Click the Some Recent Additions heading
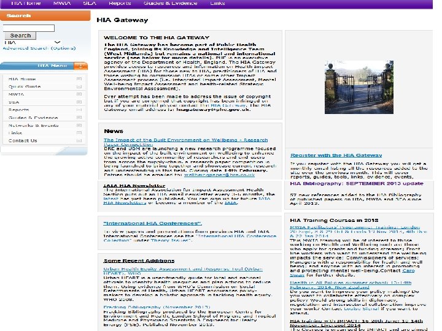The image size is (442, 331). tap(139, 261)
